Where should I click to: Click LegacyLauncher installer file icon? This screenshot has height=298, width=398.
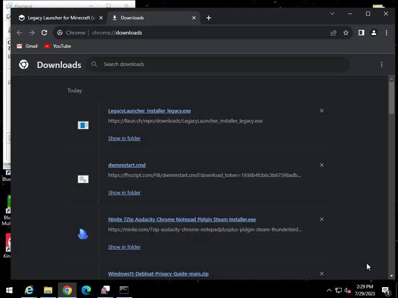83,125
